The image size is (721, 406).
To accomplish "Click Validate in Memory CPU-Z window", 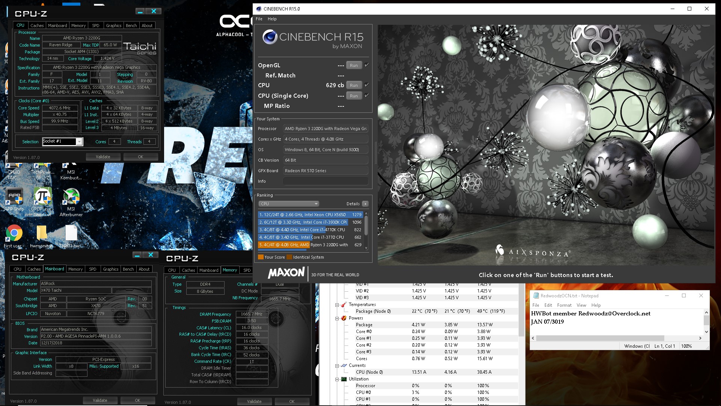I will [254, 401].
